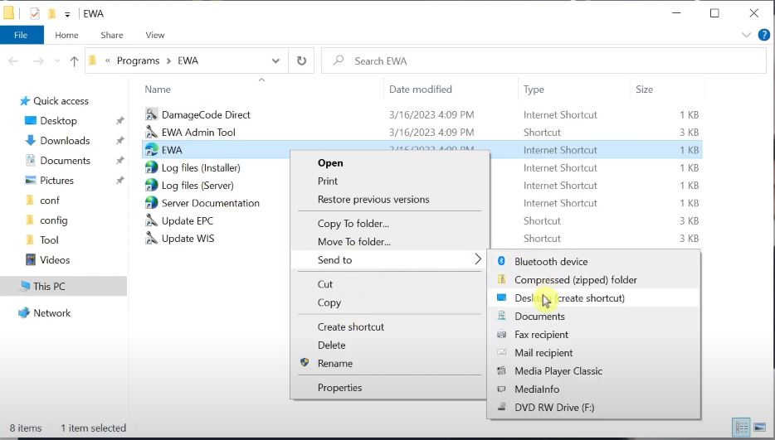Click the properties icon in title bar
This screenshot has width=775, height=440.
point(34,14)
